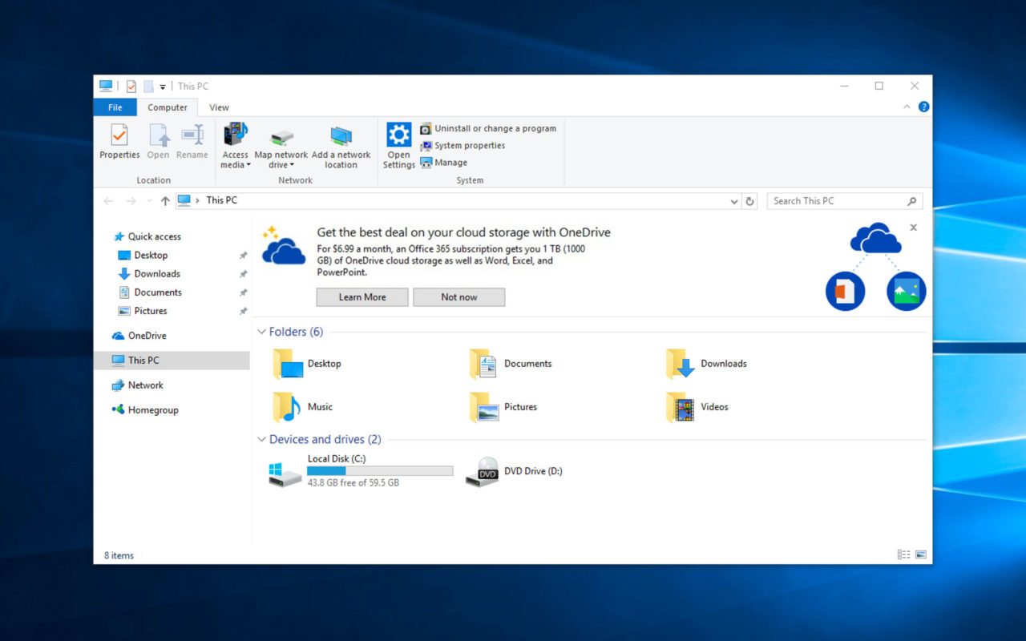Switch to the View tab
1026x641 pixels.
point(219,107)
